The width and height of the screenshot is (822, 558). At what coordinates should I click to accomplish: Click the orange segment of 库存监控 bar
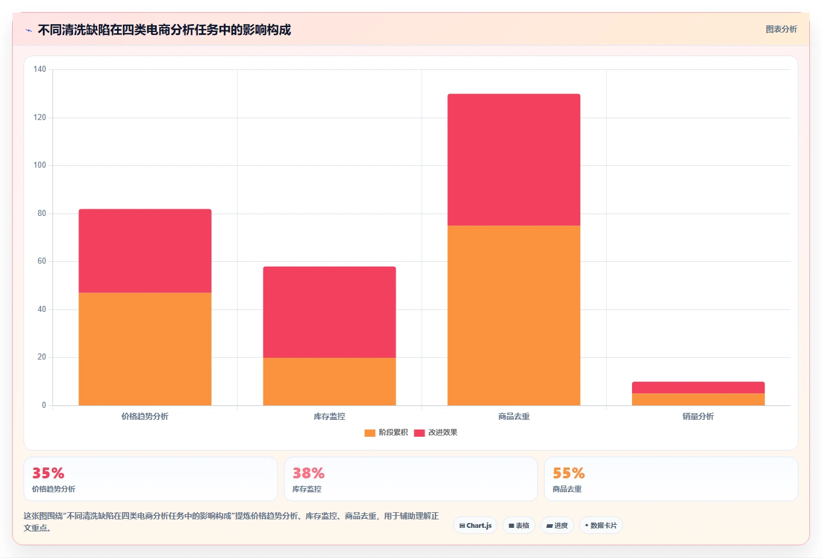tap(329, 382)
